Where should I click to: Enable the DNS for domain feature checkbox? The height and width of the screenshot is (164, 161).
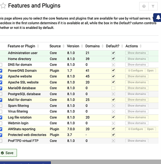[x=1, y=65]
